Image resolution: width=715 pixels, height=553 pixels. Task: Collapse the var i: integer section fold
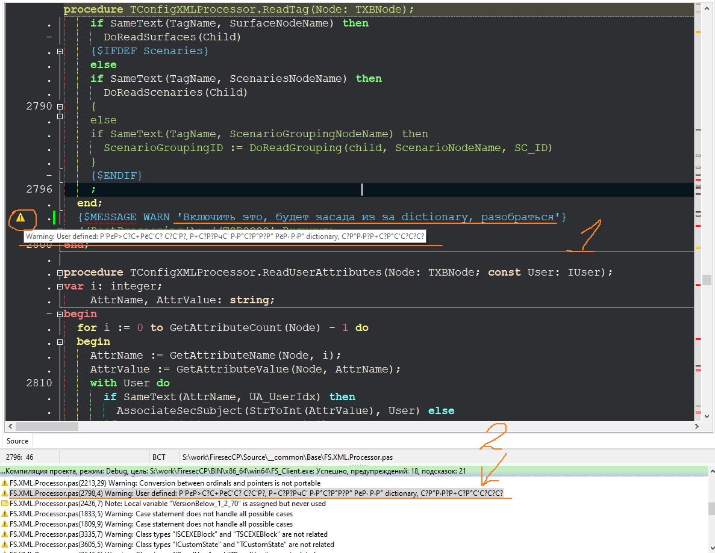60,286
